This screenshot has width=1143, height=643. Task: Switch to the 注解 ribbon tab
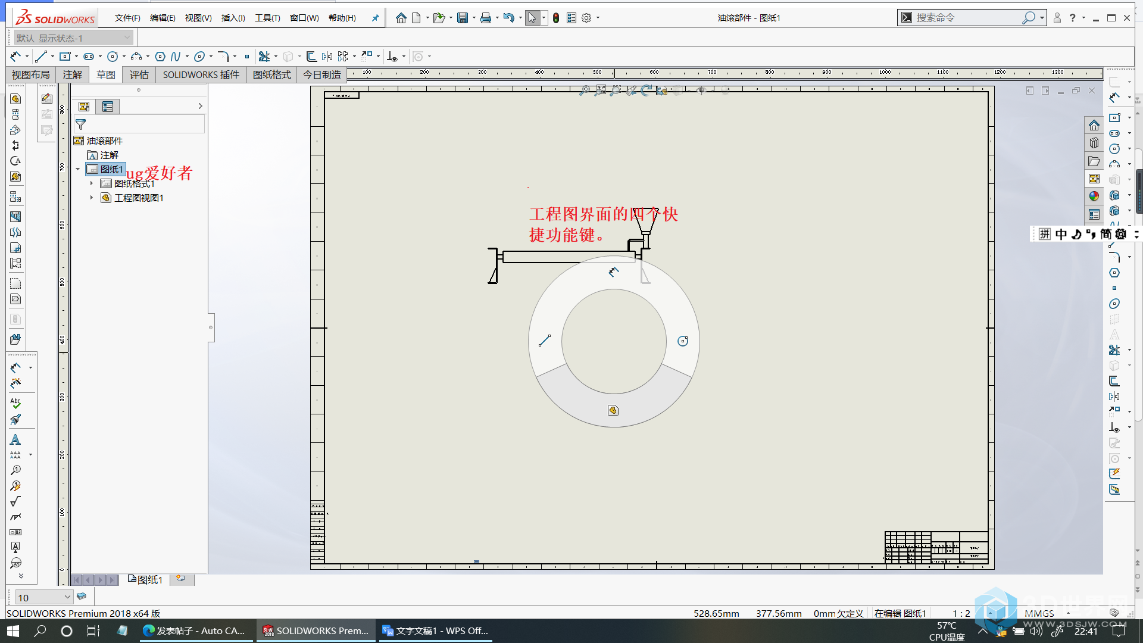[73, 74]
